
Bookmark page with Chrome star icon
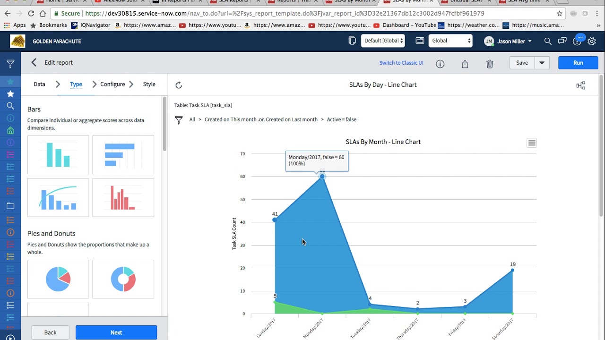coord(560,14)
